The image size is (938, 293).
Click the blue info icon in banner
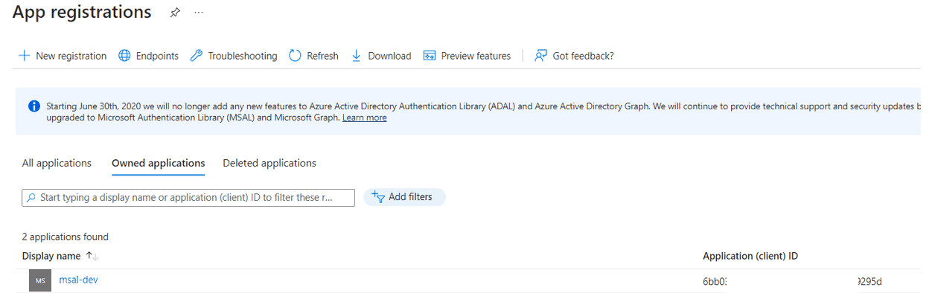34,106
